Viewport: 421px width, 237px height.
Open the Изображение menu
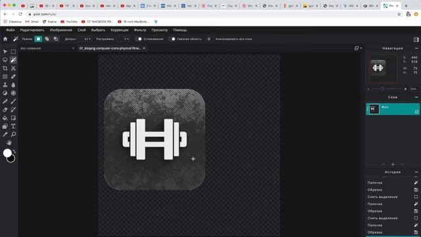tap(61, 30)
